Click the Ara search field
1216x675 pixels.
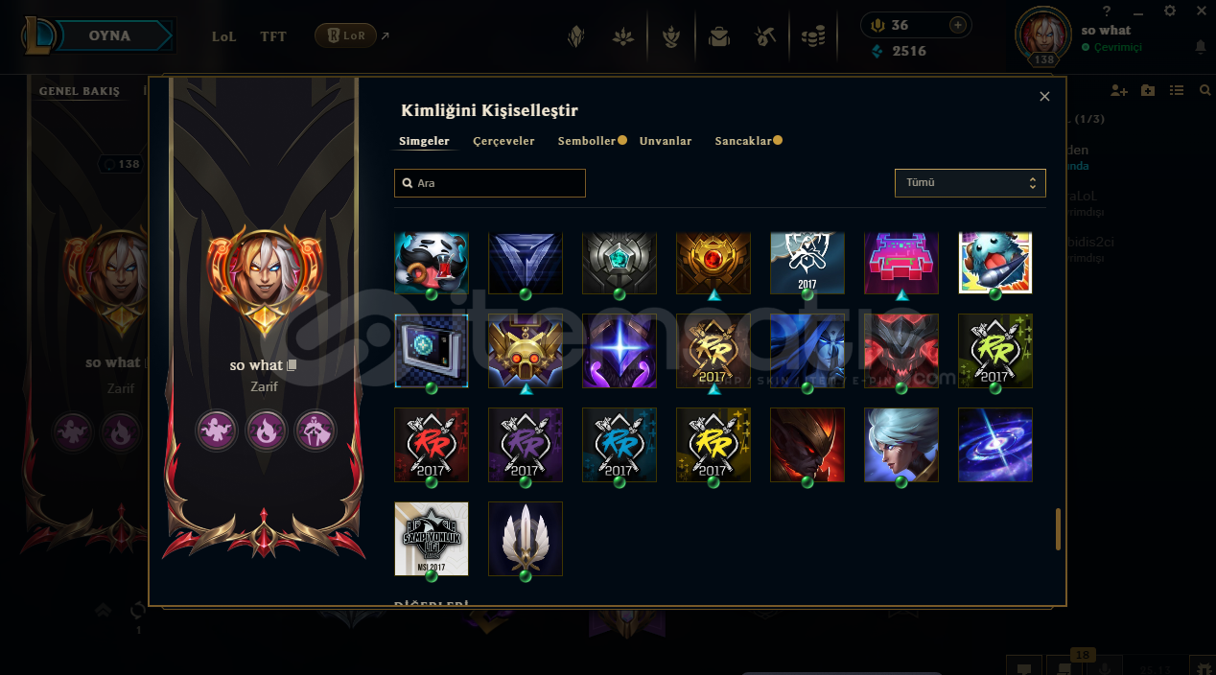(x=490, y=182)
